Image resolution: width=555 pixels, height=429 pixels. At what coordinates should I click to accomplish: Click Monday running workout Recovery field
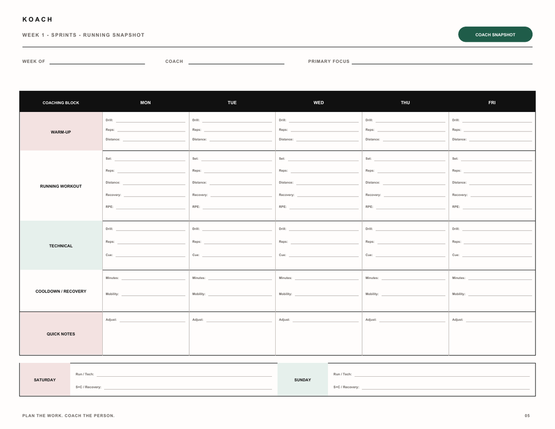click(154, 195)
